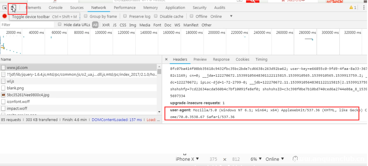Close the request details pane
368x166 pixels.
point(166,59)
